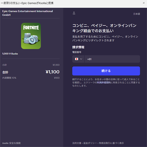Click the Epic Games Entertainment International GmbH title

[27, 13]
